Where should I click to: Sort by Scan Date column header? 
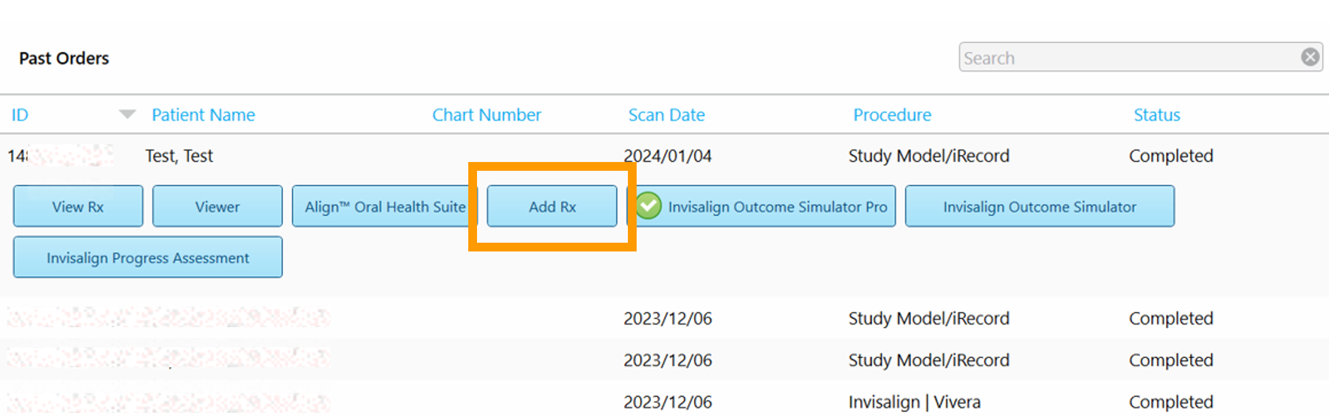[666, 115]
